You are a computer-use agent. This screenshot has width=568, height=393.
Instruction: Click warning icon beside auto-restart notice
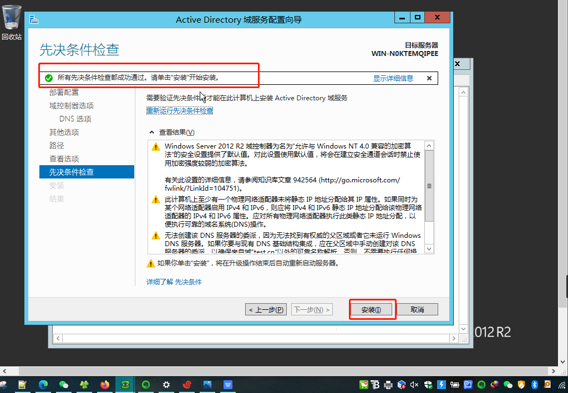[x=151, y=263]
